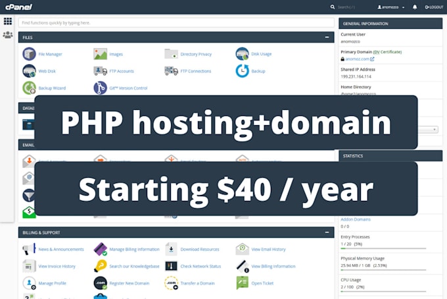Open the anomozco user dropdown
Screen dimensions: 447x299
click(x=391, y=7)
